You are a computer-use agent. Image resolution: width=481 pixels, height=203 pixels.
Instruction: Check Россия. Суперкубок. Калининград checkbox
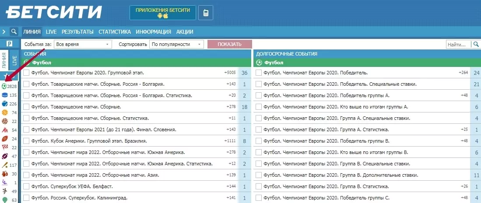point(26,198)
